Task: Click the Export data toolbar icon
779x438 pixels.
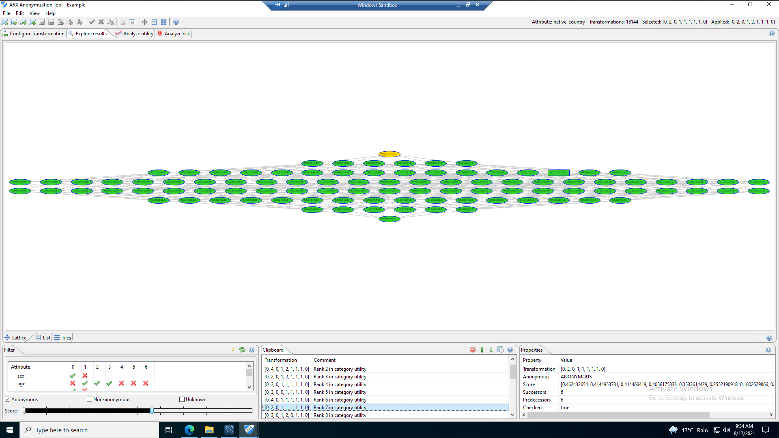Action: [x=52, y=22]
